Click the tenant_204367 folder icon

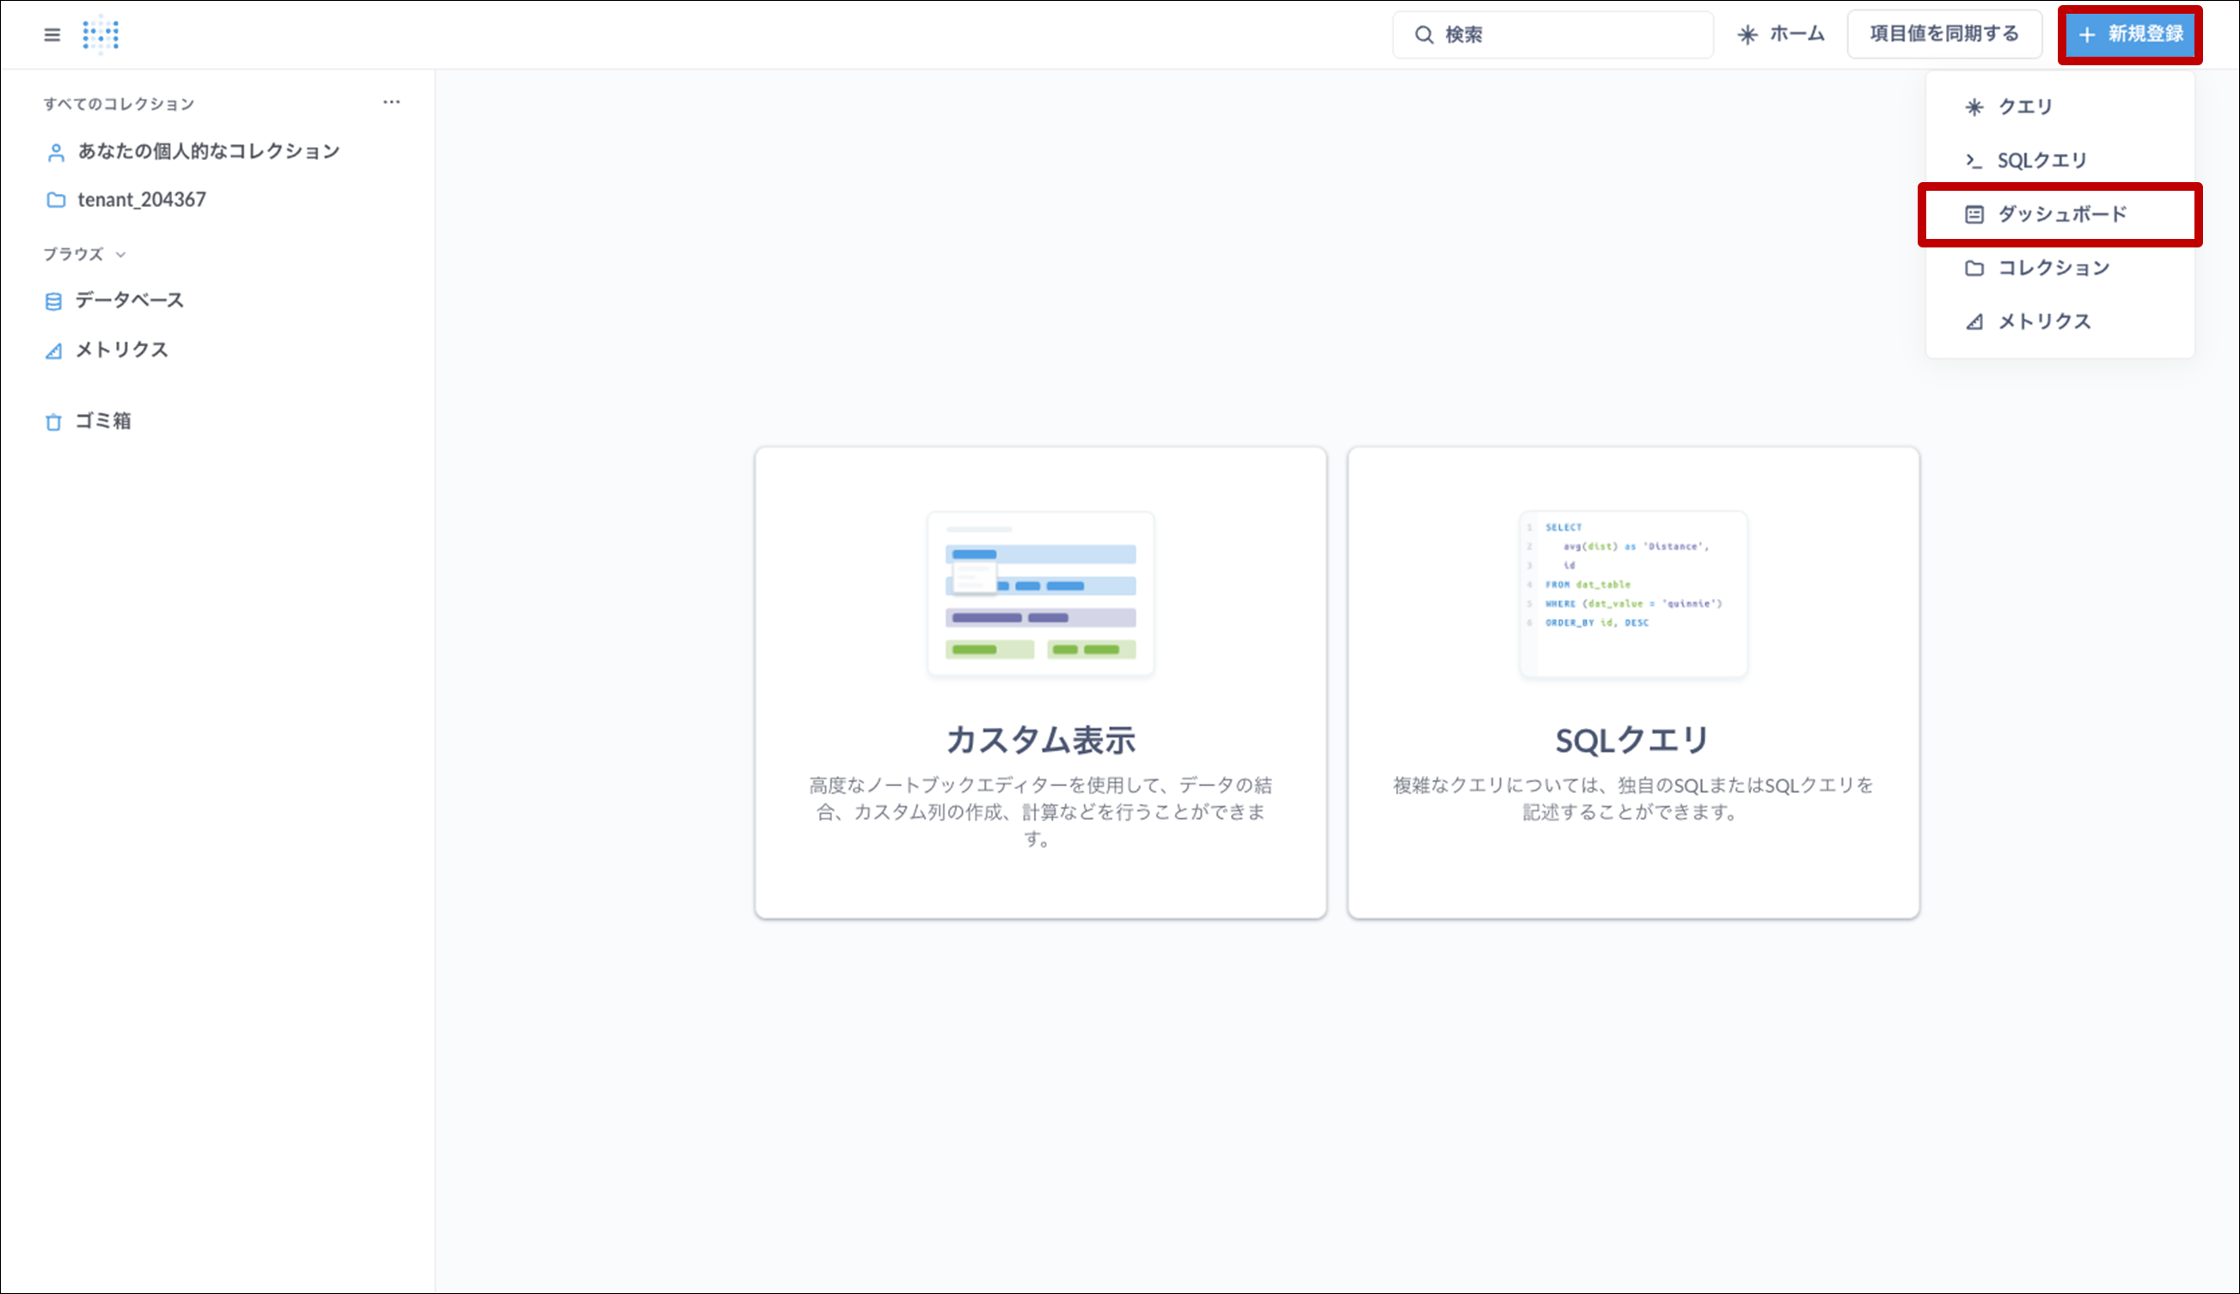click(x=56, y=200)
